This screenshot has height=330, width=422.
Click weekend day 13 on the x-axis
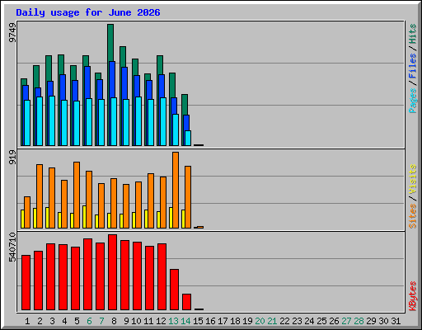coord(173,321)
